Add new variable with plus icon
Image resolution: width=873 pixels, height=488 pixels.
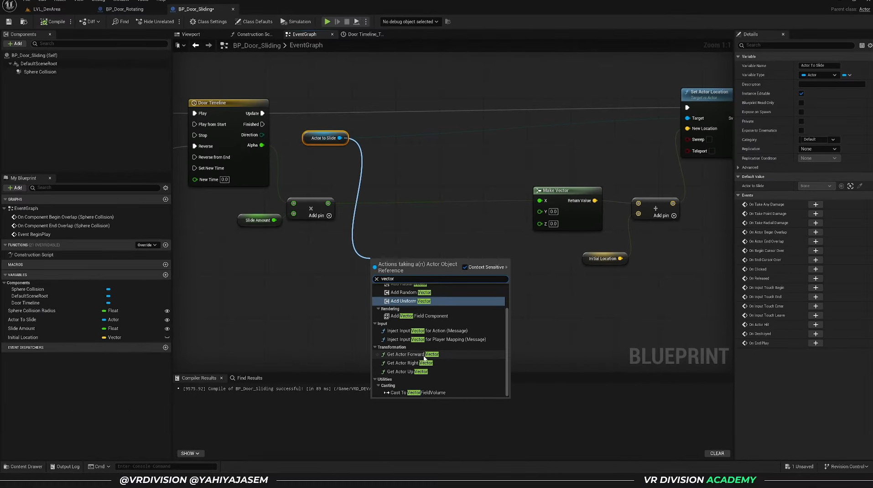point(166,275)
